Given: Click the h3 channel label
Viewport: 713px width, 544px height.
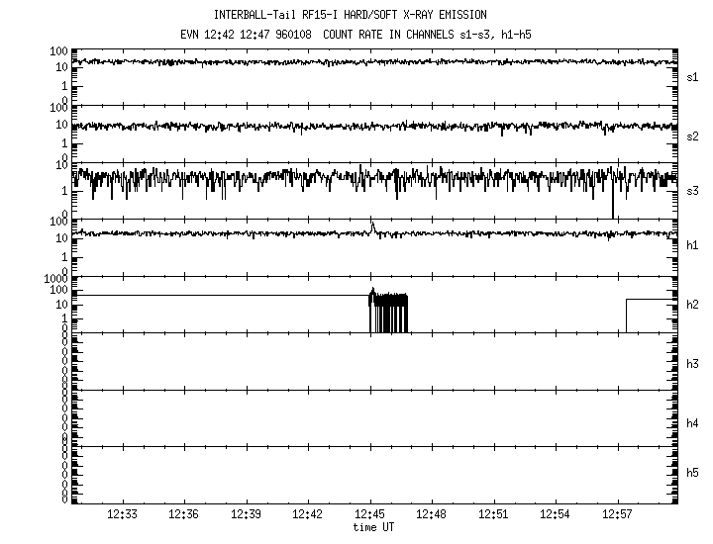Looking at the screenshot, I should (693, 364).
